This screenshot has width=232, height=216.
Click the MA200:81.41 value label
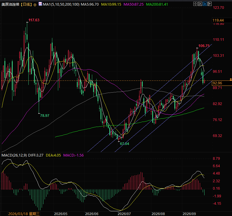(x=157, y=4)
